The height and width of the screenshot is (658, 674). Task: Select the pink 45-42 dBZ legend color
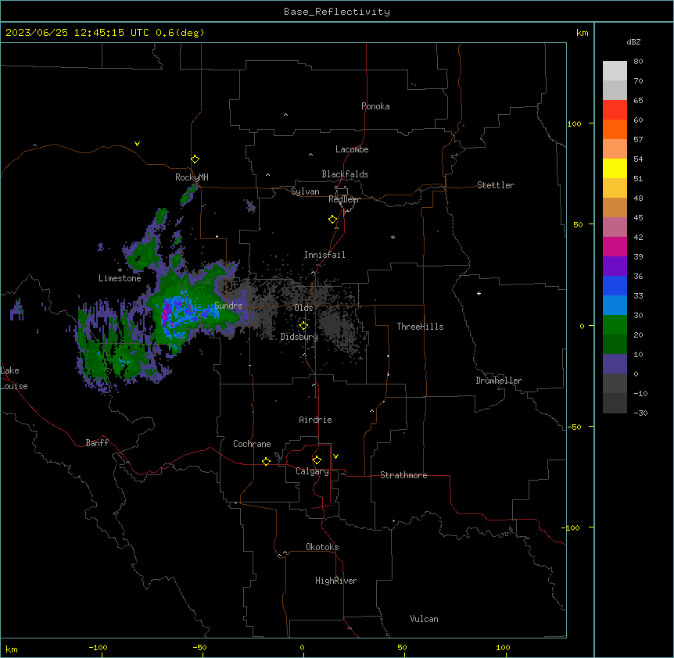pos(615,227)
